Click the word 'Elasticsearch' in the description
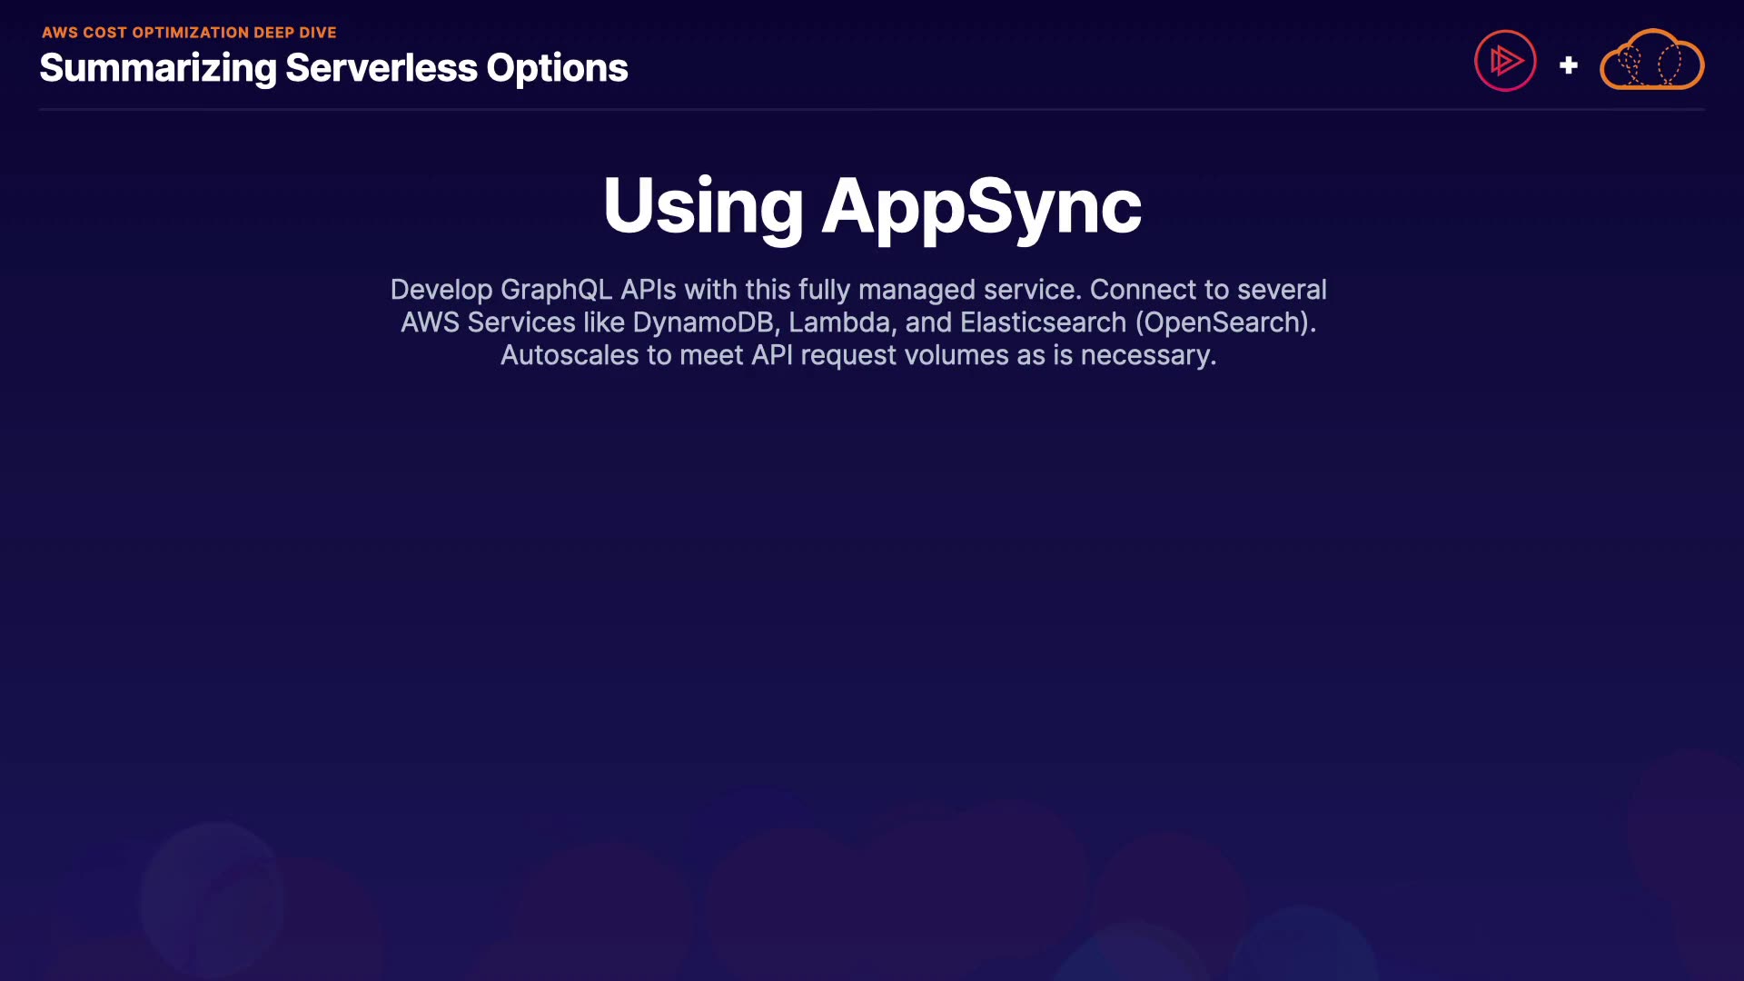 (x=1043, y=322)
